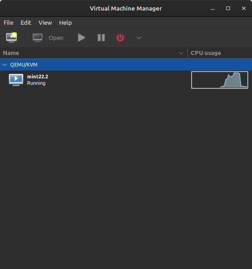The width and height of the screenshot is (252, 269).
Task: Maximize the Virtual Machine Manager window
Action: pyautogui.click(x=228, y=8)
